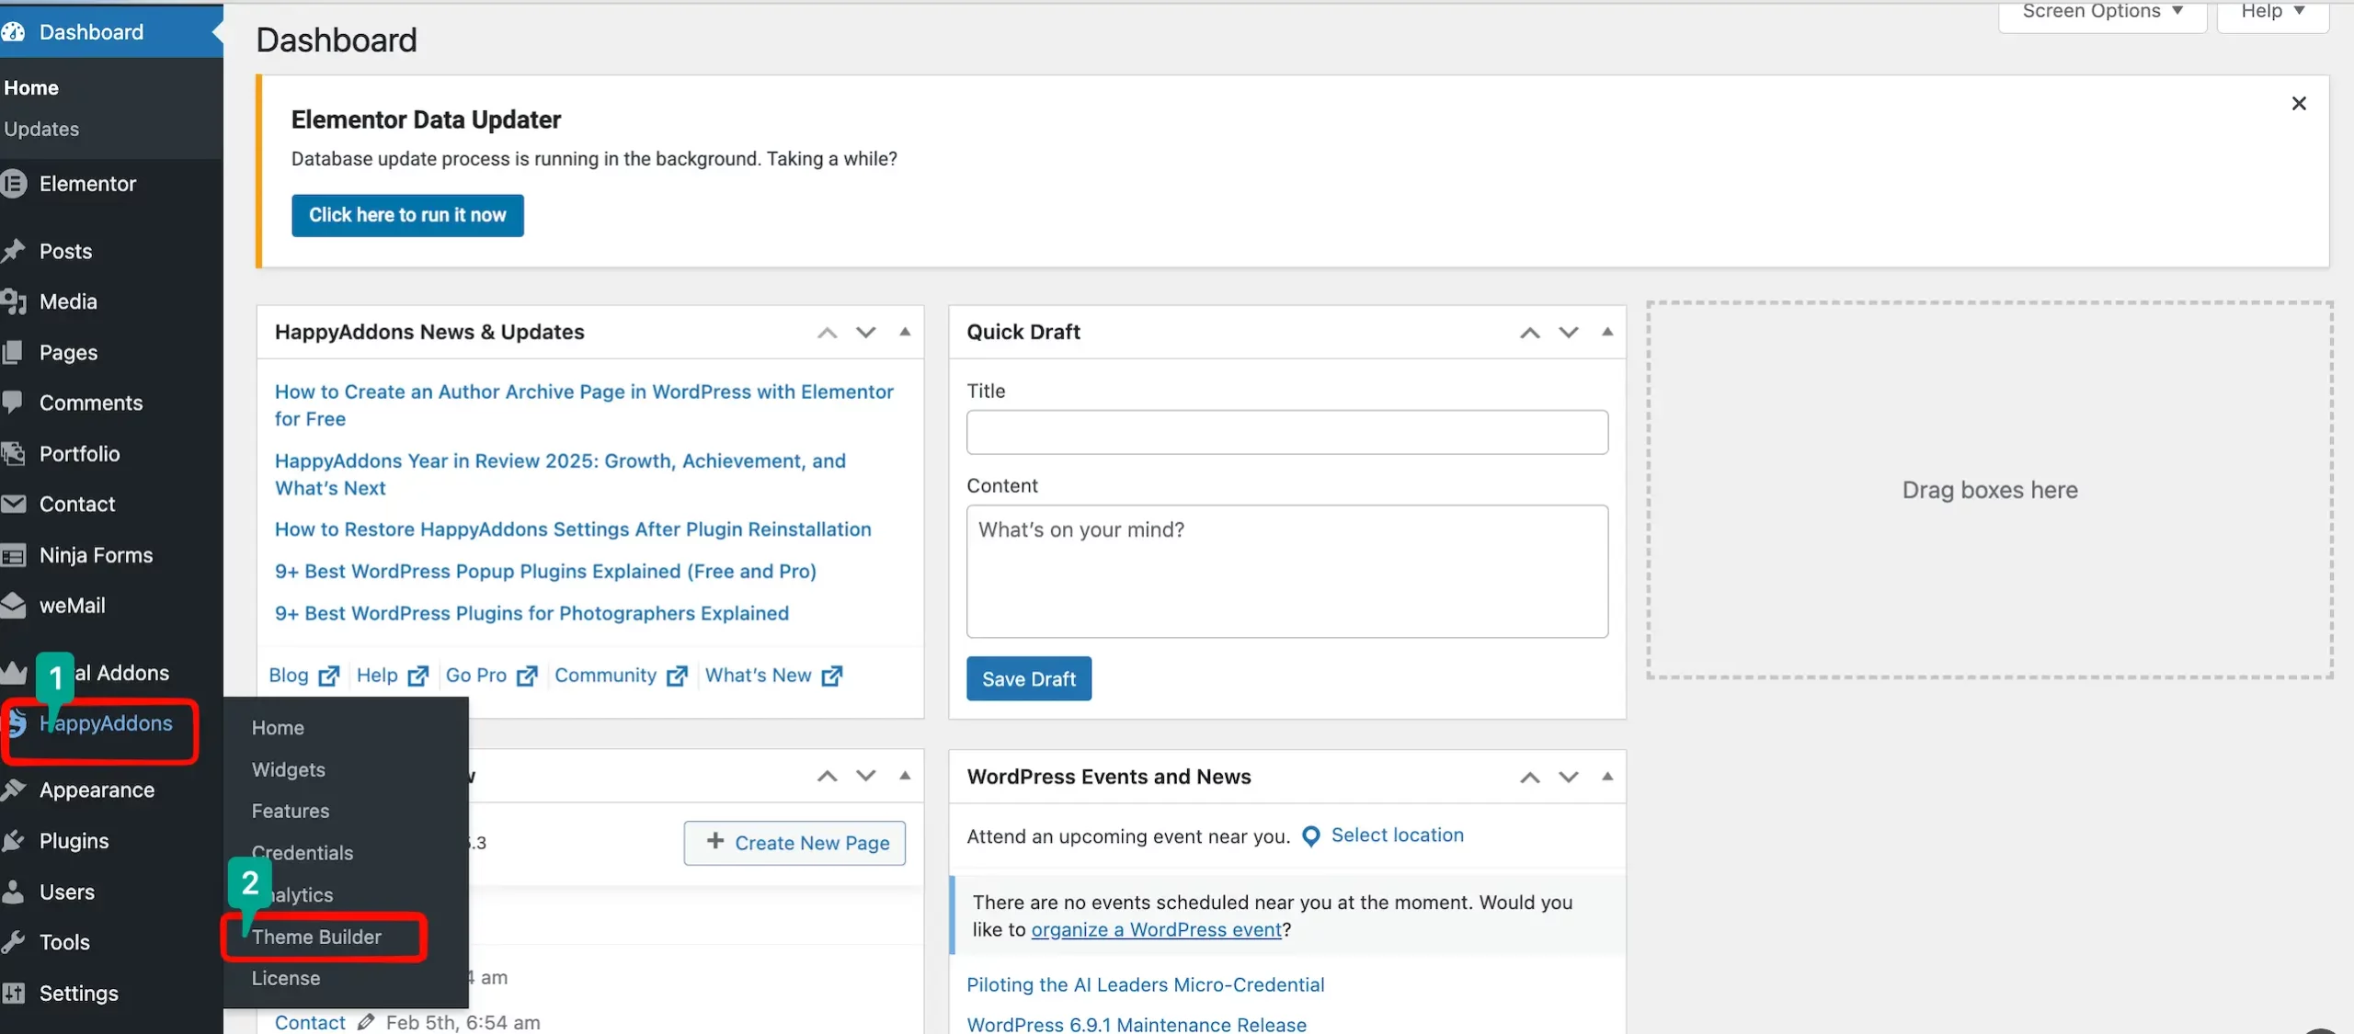Image resolution: width=2354 pixels, height=1034 pixels.
Task: Toggle the Quick Draft panel collapse triangle
Action: 1607,332
